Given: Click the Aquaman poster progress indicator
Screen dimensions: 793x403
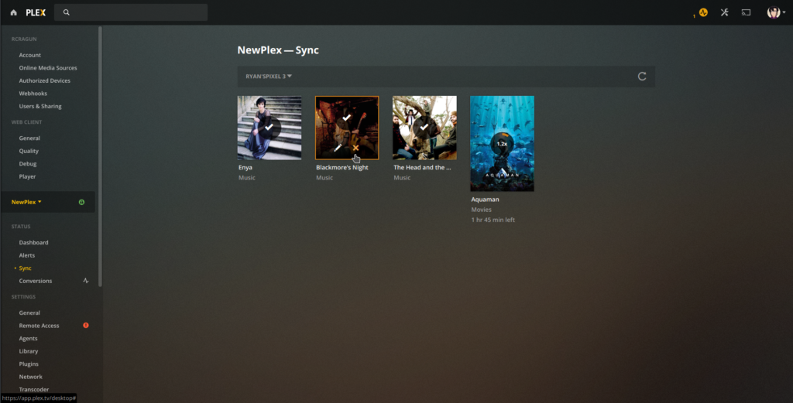Looking at the screenshot, I should tap(502, 143).
